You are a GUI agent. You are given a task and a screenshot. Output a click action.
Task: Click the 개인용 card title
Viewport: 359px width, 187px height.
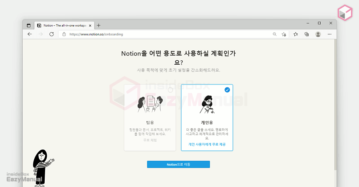207,123
